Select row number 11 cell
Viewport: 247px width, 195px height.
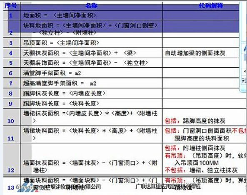(12, 134)
